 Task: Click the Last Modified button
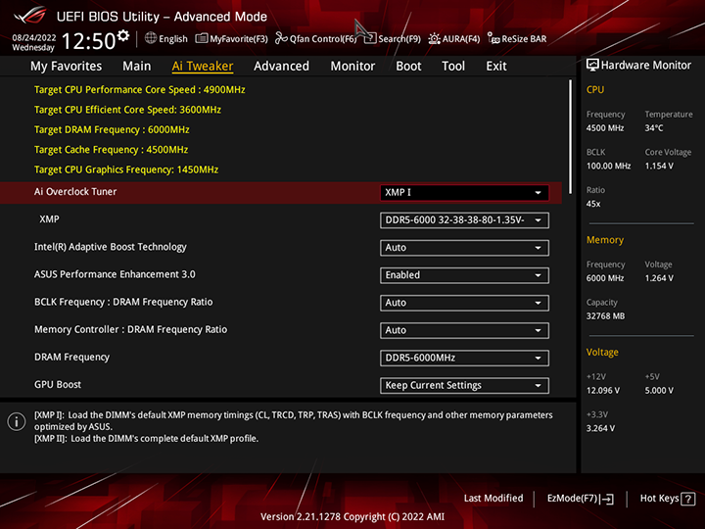(493, 499)
